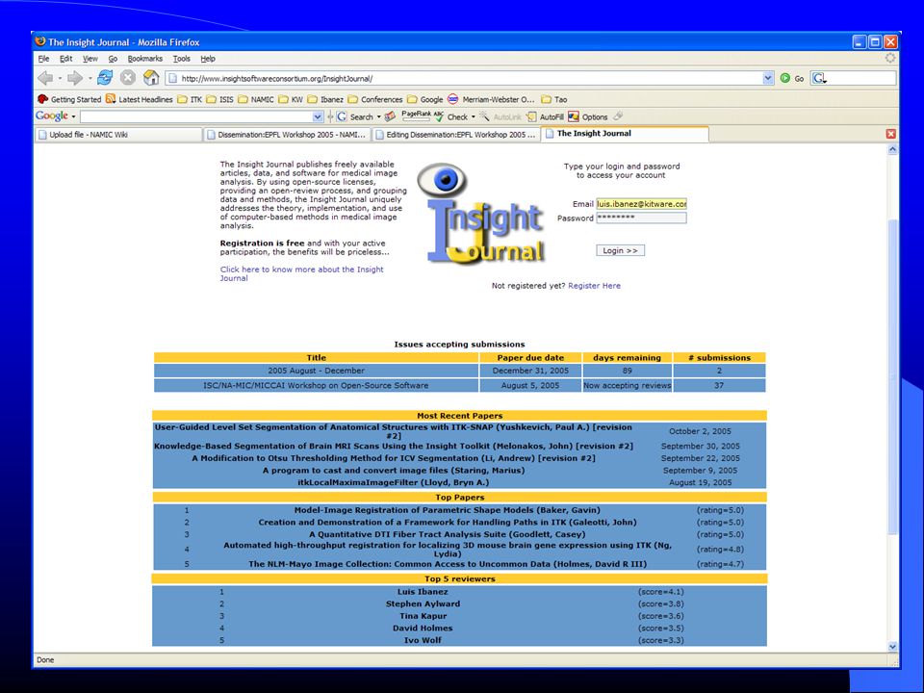Open the Latest Headlines feed bookmark

pos(139,99)
